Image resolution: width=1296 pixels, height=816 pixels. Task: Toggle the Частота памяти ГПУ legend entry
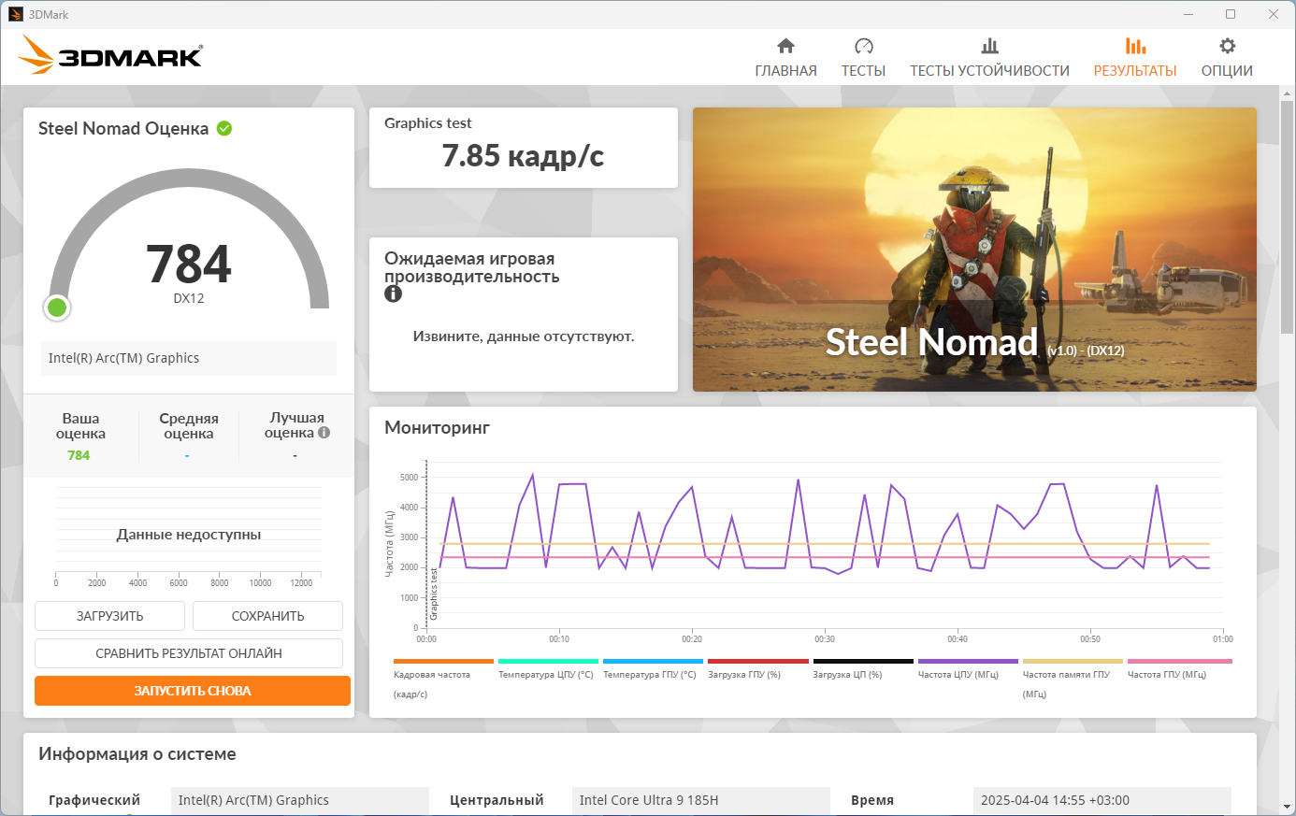click(1073, 679)
